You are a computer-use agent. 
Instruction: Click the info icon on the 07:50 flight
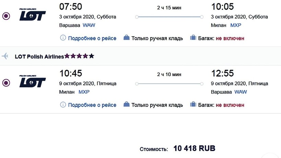tap(63, 38)
